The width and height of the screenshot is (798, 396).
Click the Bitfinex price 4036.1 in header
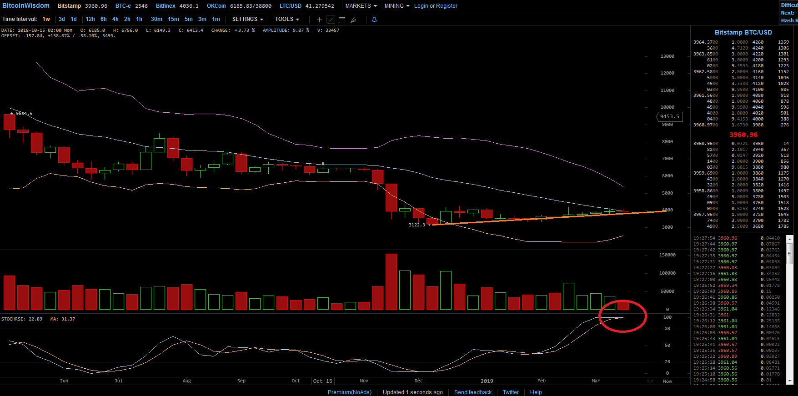[189, 6]
